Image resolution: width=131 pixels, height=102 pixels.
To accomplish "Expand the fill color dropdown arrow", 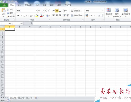I will tap(39, 15).
